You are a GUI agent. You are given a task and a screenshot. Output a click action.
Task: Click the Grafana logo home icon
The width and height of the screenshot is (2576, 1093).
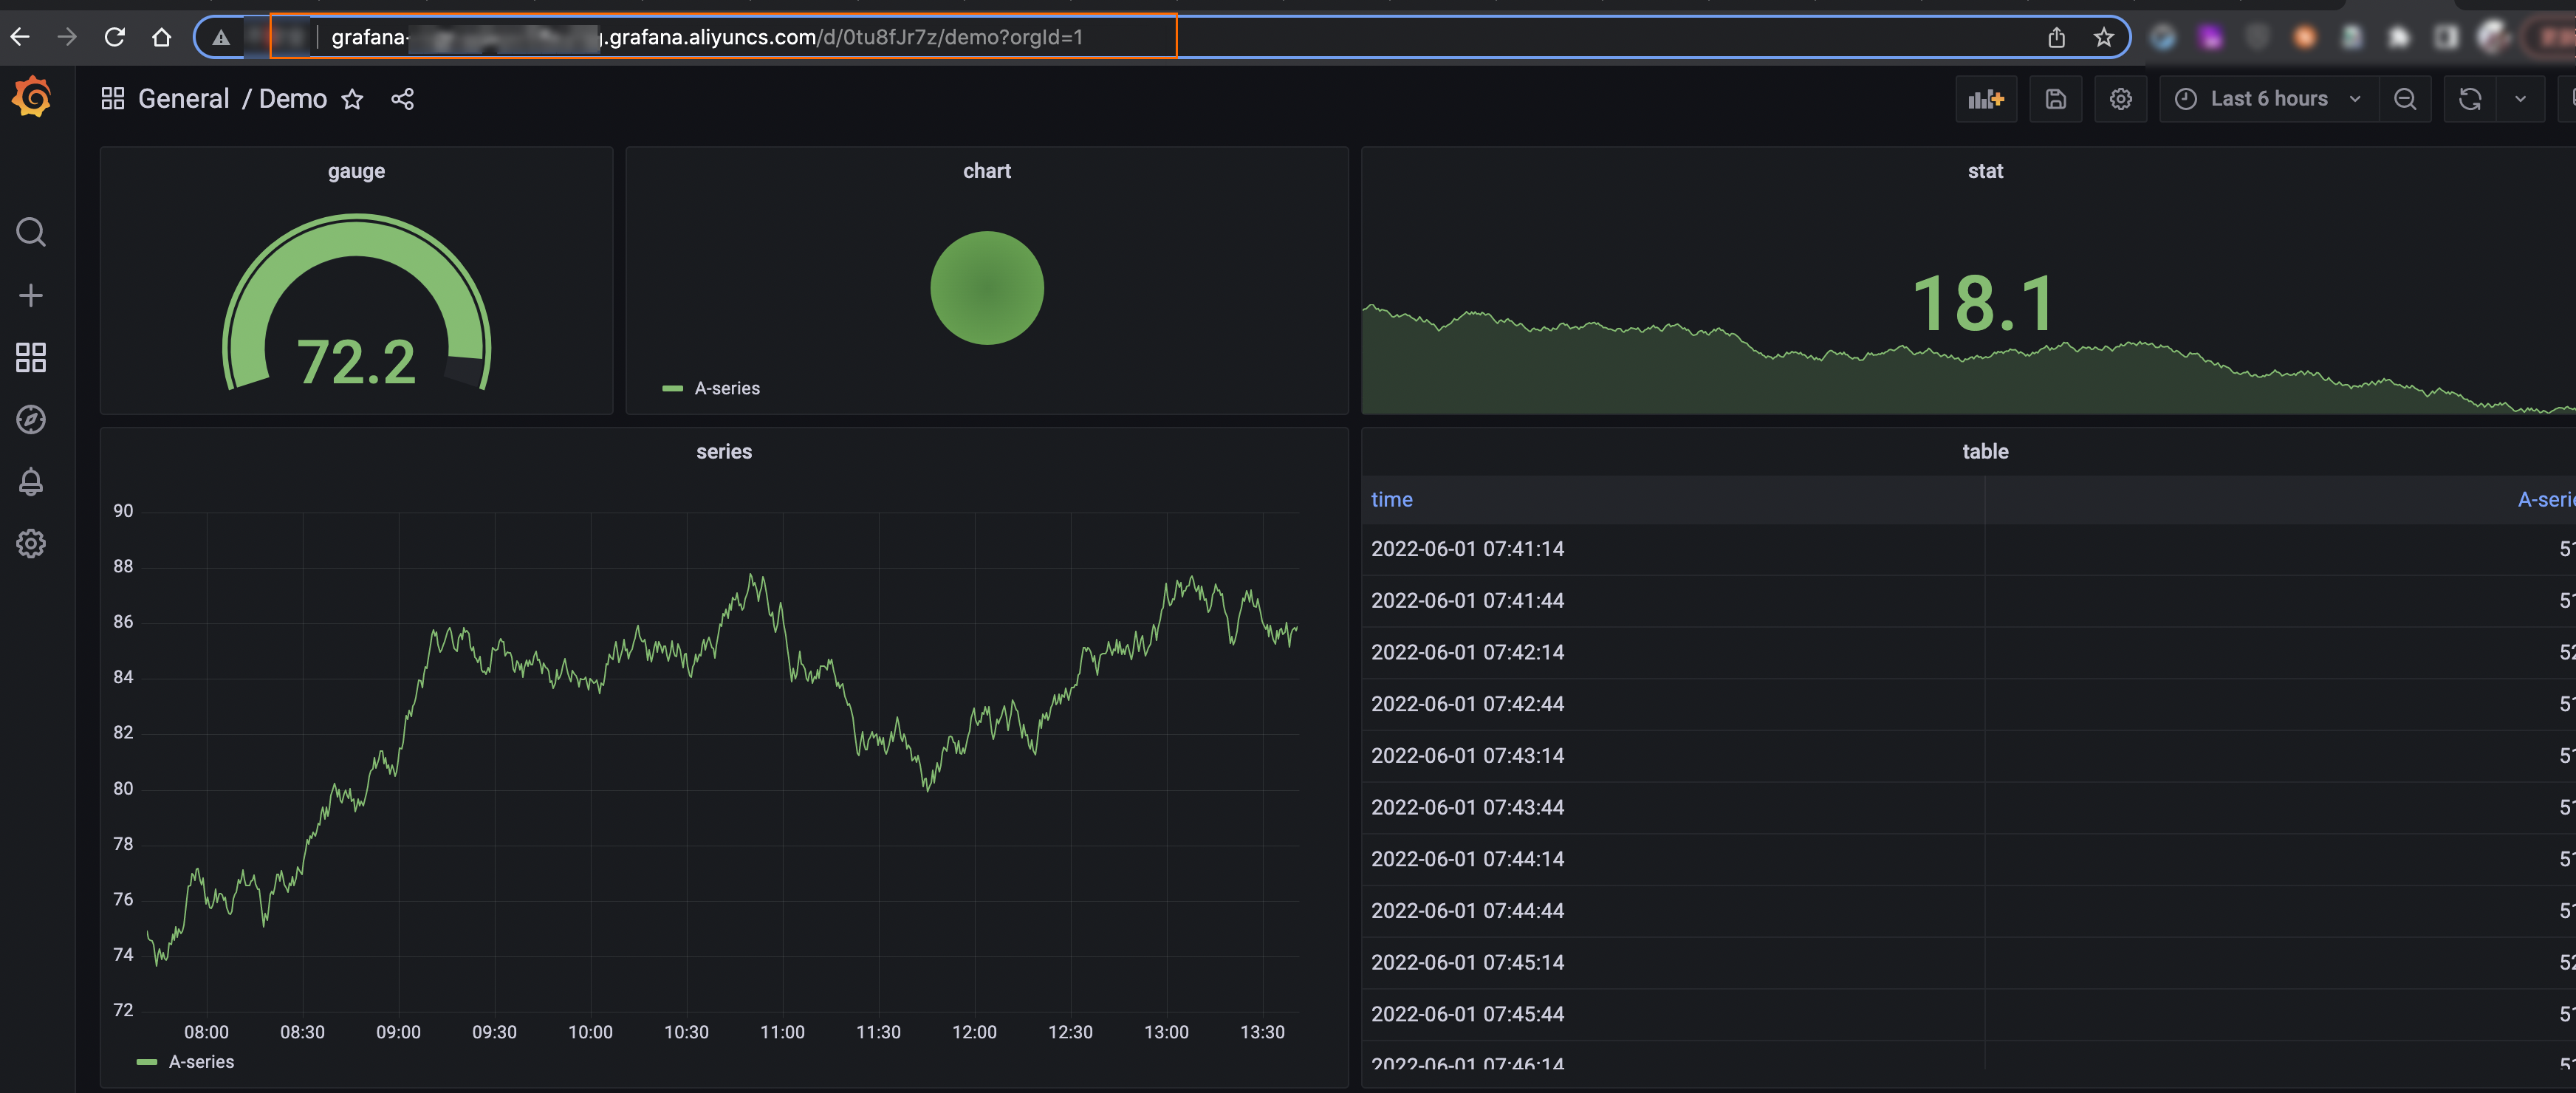(31, 98)
